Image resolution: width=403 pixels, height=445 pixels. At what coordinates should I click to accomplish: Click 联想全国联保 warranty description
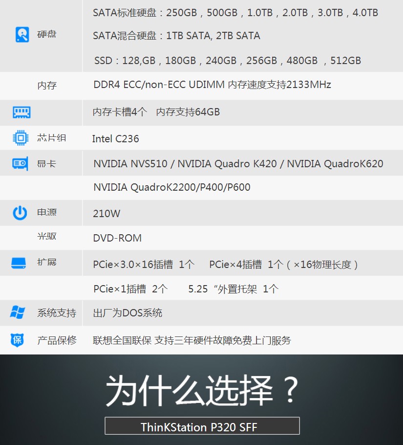[x=192, y=340]
